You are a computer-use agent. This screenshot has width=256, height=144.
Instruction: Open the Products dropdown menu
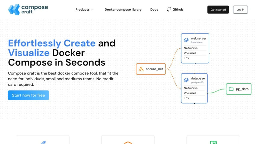84,10
